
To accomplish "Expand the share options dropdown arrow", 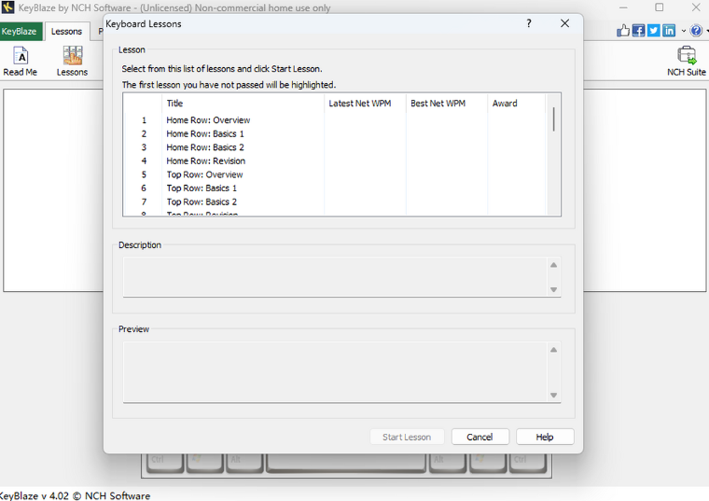I will tap(683, 31).
